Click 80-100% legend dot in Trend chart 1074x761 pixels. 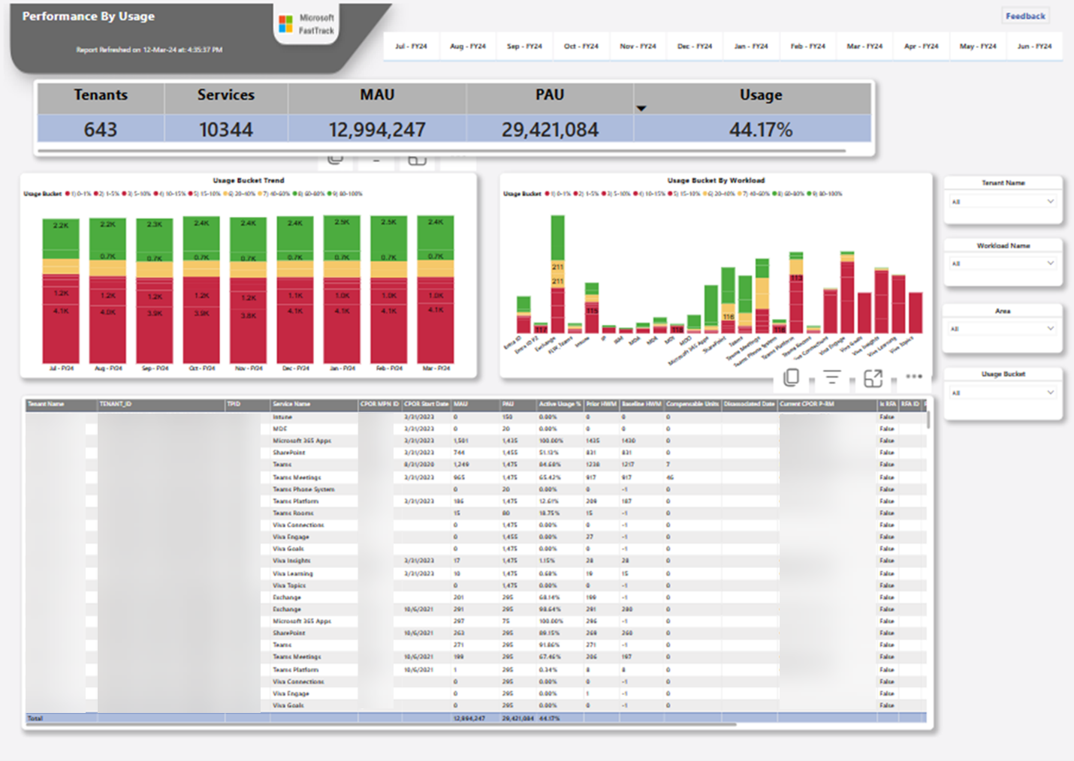(x=329, y=194)
